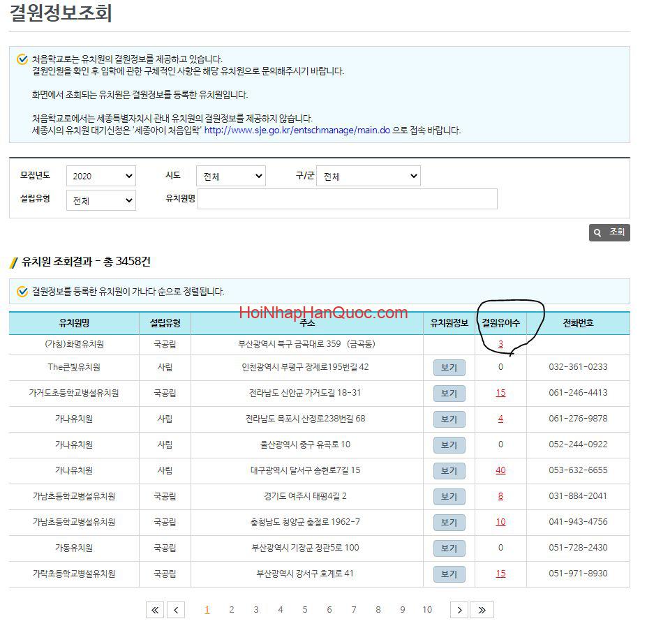Open vacancy count 3 for 화명유치원
This screenshot has height=628, width=647.
500,344
